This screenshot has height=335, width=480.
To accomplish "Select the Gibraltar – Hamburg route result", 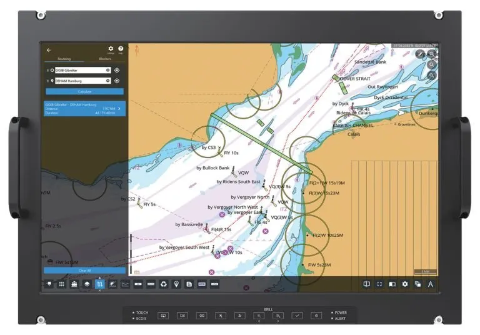I will [x=85, y=109].
